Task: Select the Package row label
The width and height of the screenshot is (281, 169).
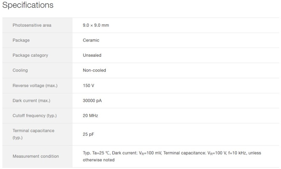Action: coord(21,40)
